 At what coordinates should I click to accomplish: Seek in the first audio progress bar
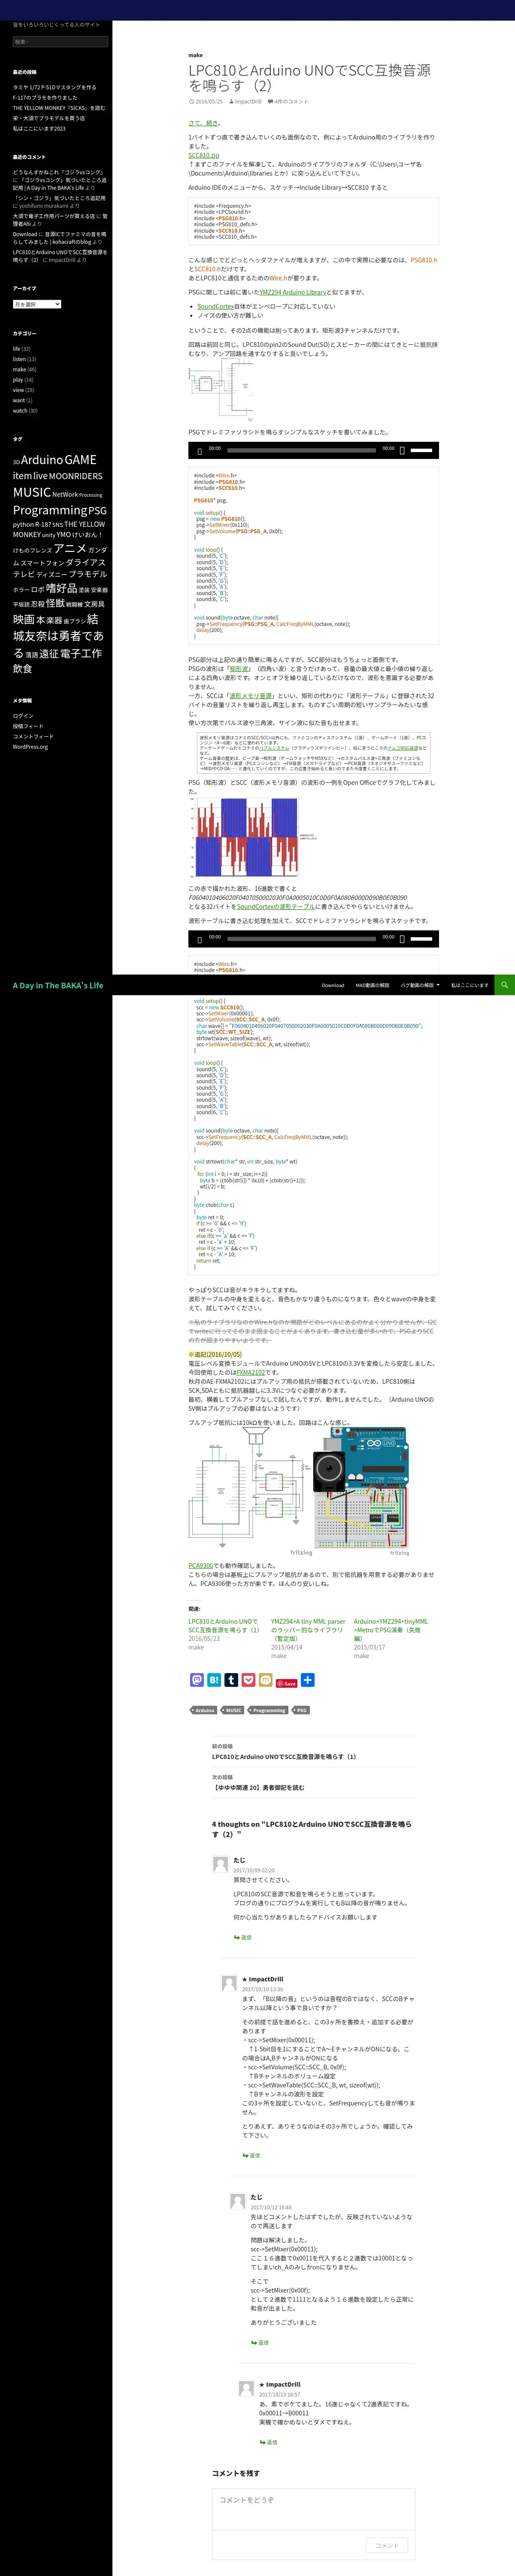[302, 451]
